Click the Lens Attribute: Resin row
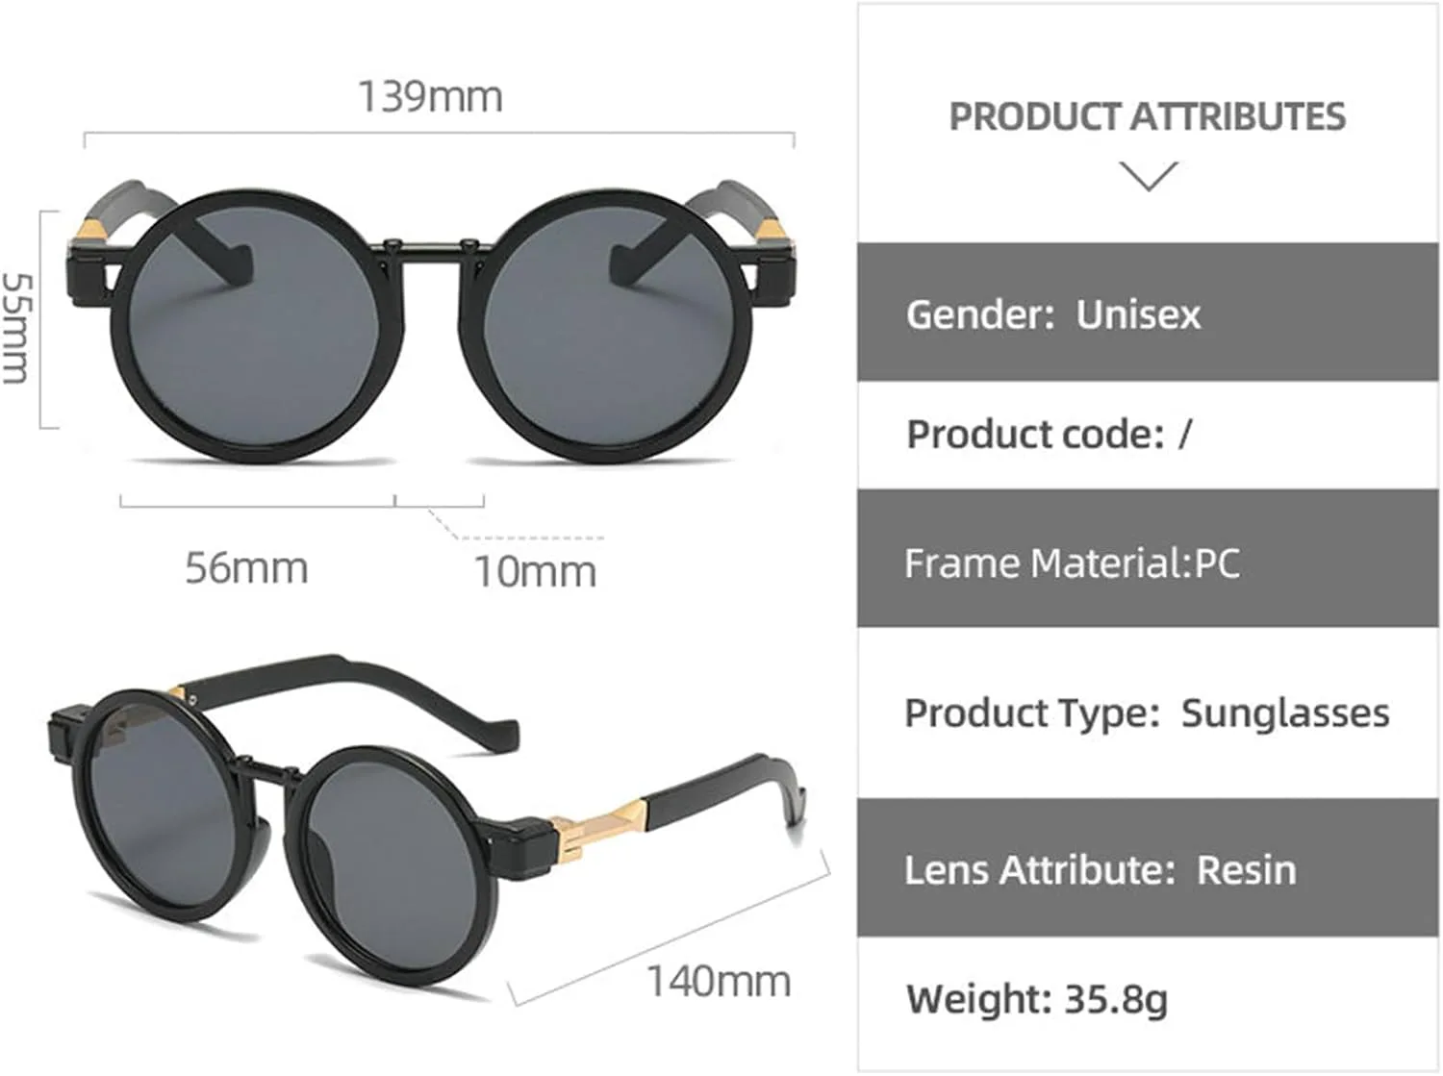The width and height of the screenshot is (1443, 1076). click(1148, 869)
